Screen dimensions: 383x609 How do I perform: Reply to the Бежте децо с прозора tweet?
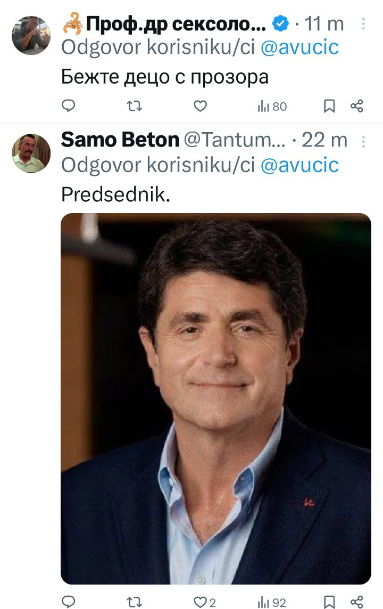pyautogui.click(x=69, y=105)
